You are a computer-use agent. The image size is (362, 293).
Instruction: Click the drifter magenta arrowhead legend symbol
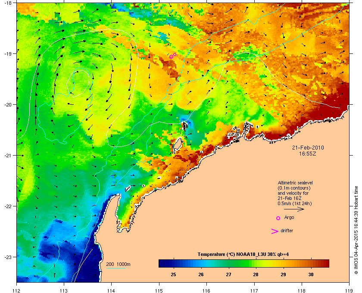pos(275,231)
